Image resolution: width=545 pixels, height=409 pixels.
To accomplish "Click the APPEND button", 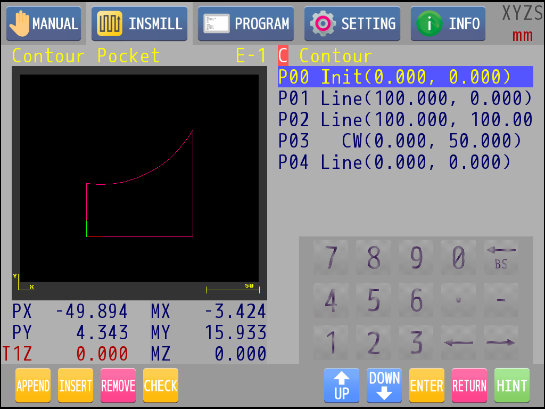I will 33,385.
